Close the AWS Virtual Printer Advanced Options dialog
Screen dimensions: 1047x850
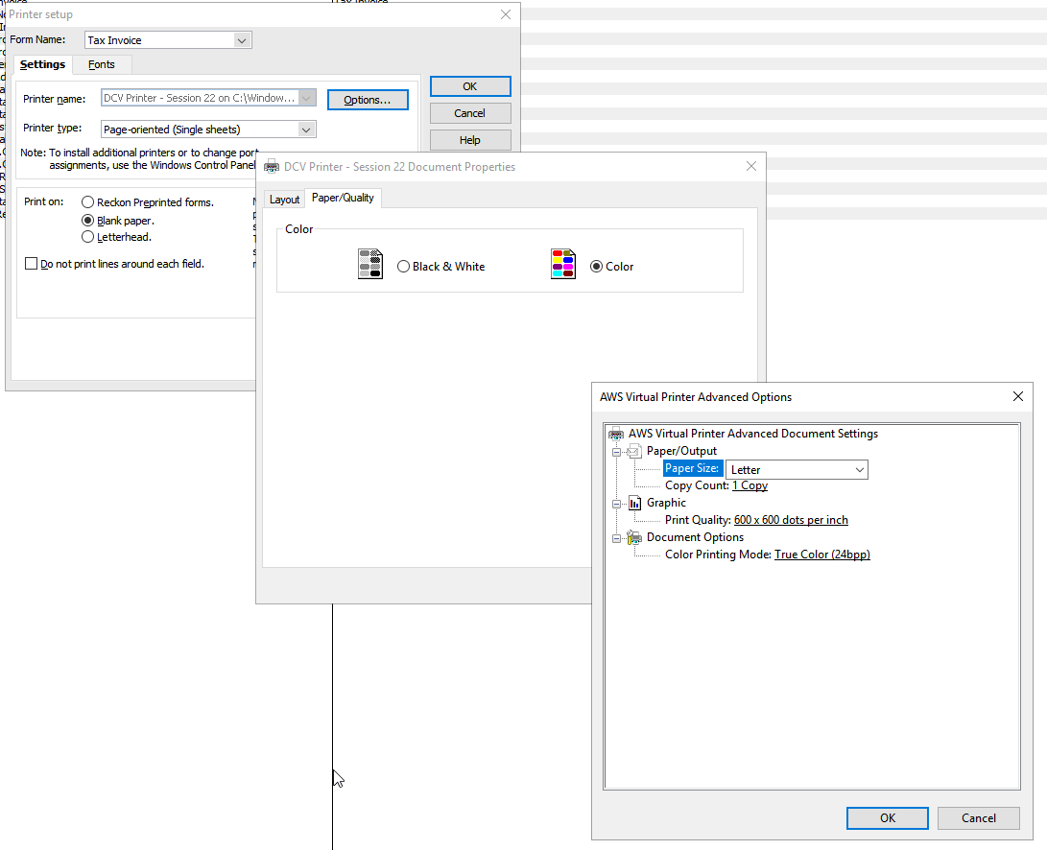[x=1017, y=396]
